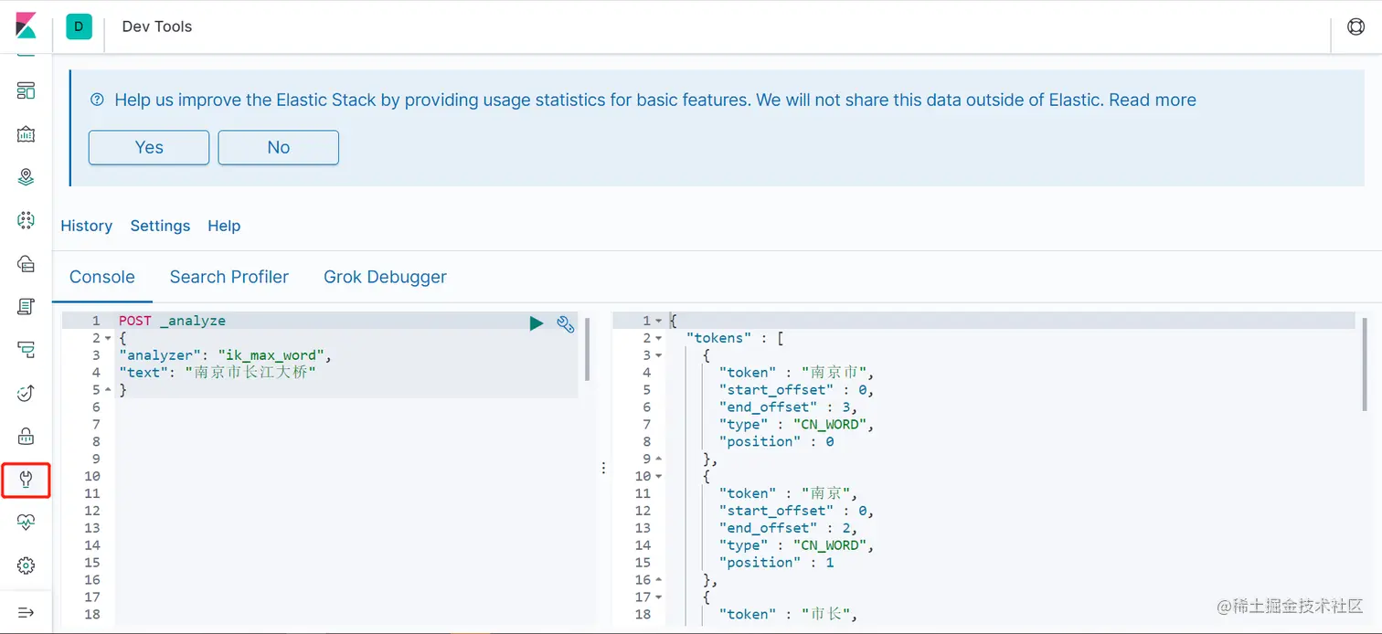This screenshot has height=634, width=1382.
Task: Expand the side navigation menu
Action: tap(26, 612)
